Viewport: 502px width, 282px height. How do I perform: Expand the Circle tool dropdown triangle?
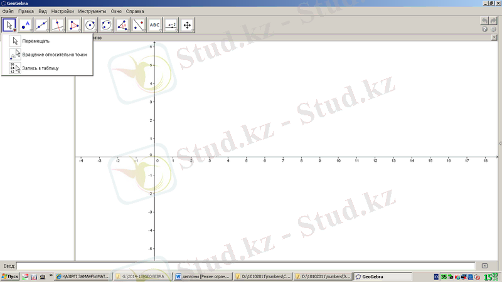96,30
